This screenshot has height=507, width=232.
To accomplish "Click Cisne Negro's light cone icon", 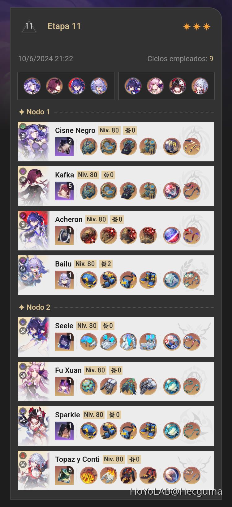I will coord(64,147).
